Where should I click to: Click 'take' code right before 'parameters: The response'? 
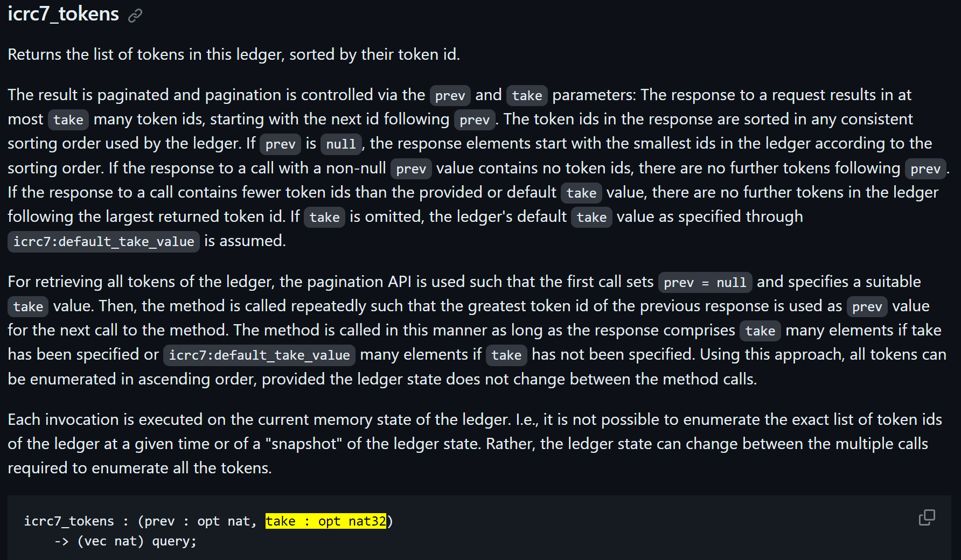click(527, 95)
